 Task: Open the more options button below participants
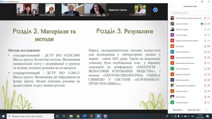click(206, 110)
